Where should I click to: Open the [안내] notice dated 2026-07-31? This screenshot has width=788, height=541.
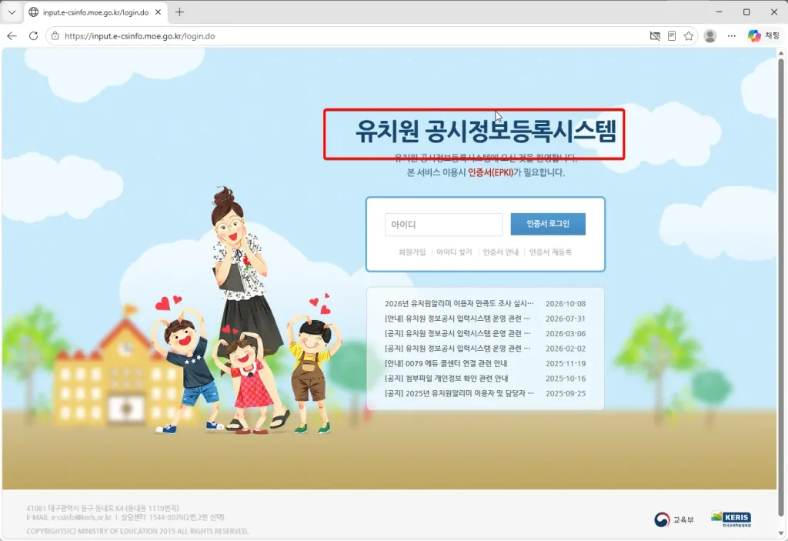[457, 319]
